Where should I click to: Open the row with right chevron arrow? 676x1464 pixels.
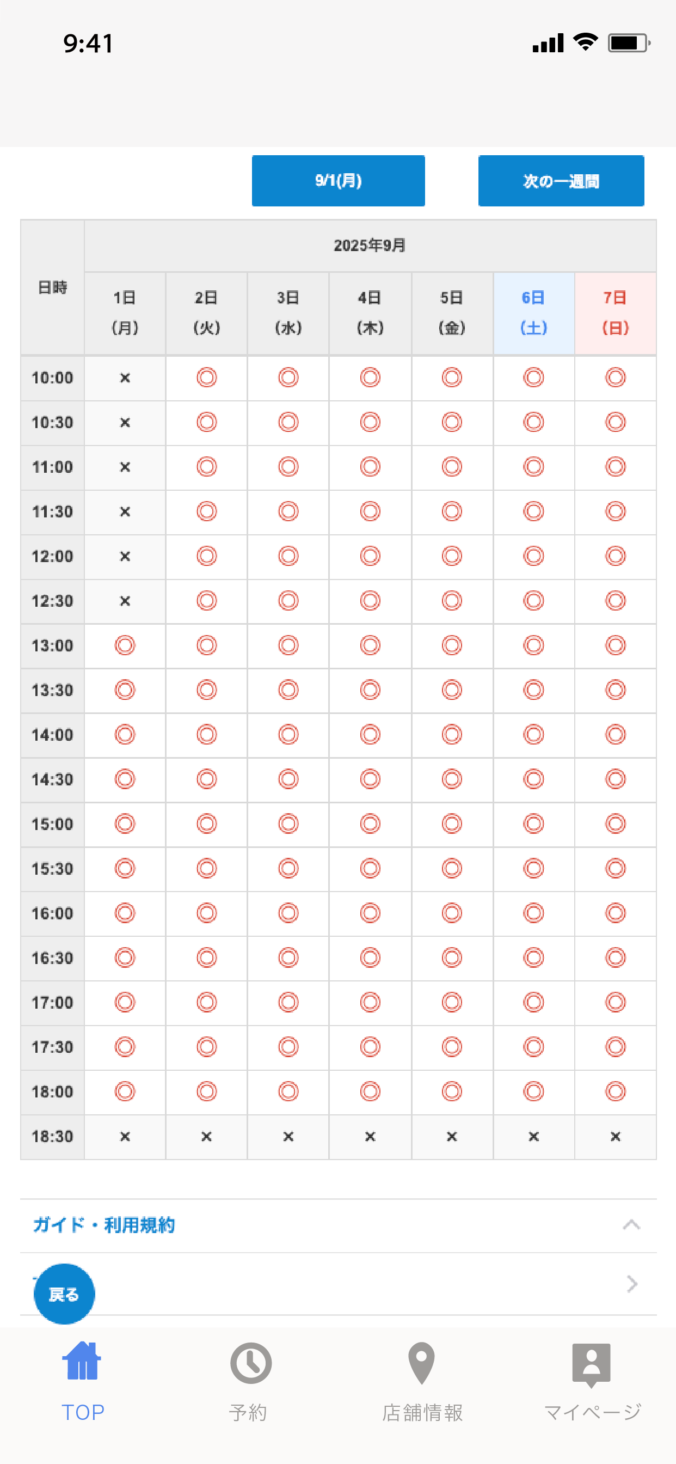click(338, 1284)
